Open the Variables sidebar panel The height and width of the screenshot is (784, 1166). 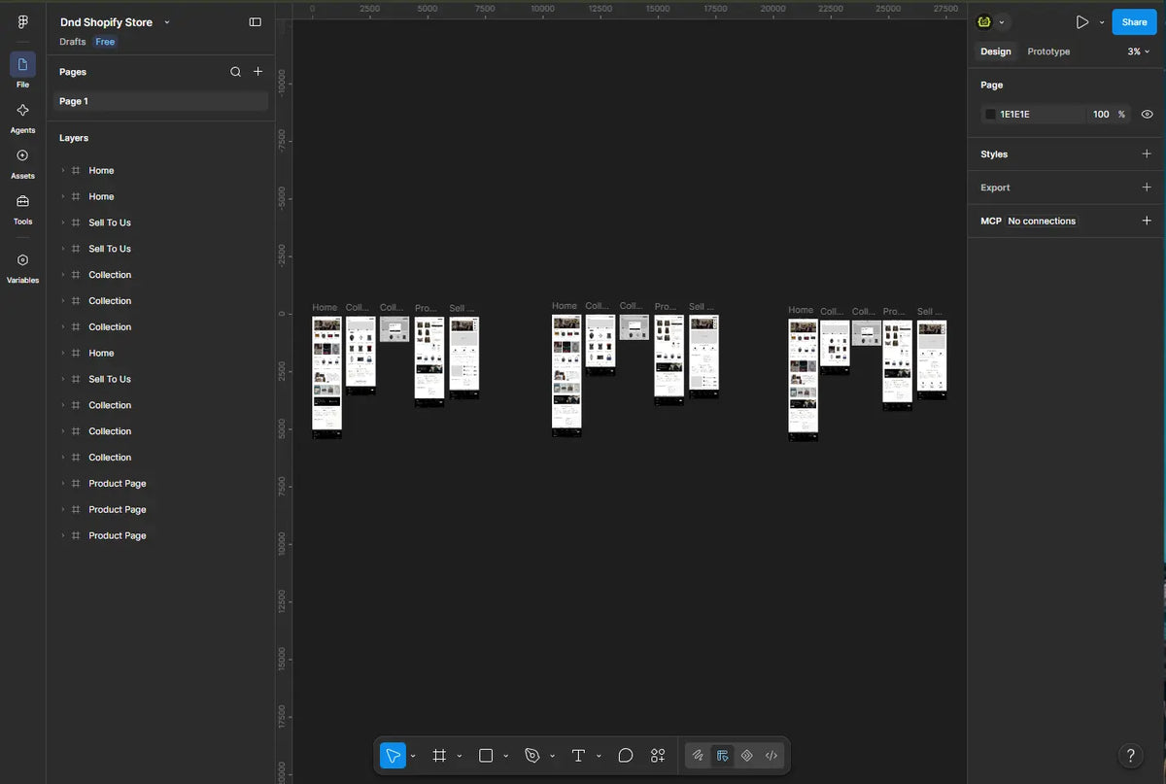[x=22, y=267]
